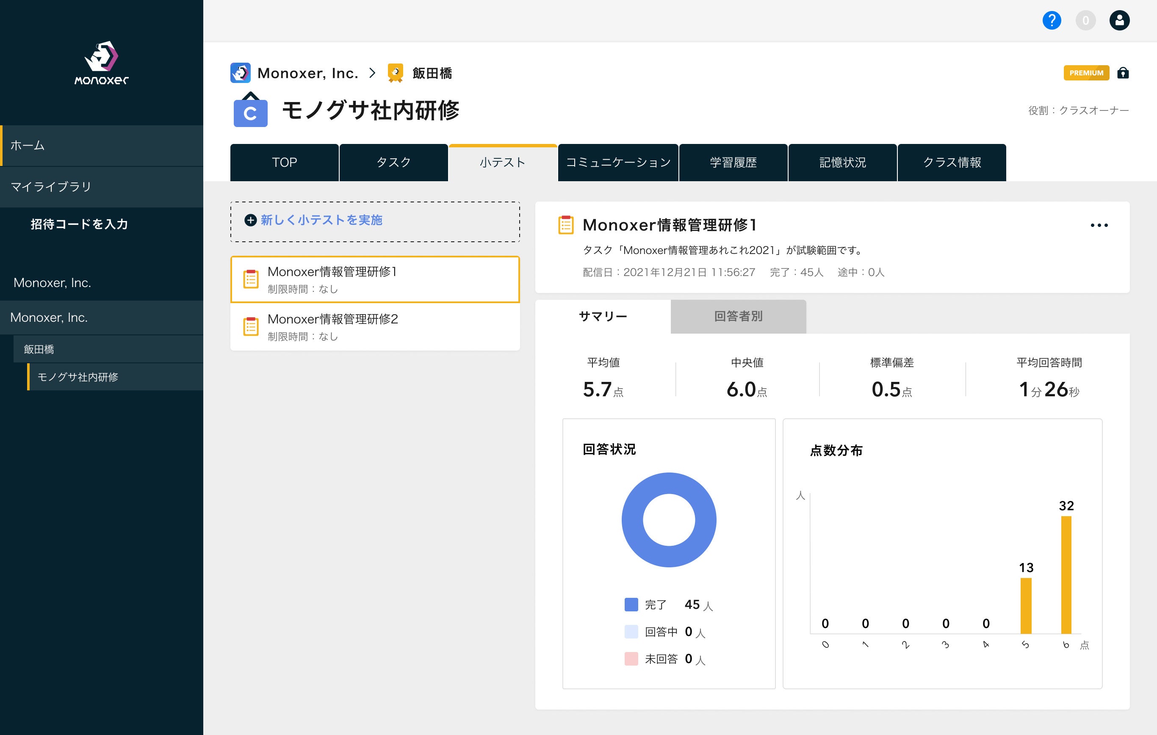Image resolution: width=1157 pixels, height=735 pixels.
Task: Click the breadcrumb chevron after Monoxer, Inc.
Action: point(372,73)
